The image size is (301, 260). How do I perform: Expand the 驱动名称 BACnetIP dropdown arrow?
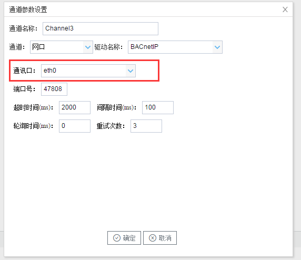point(217,47)
